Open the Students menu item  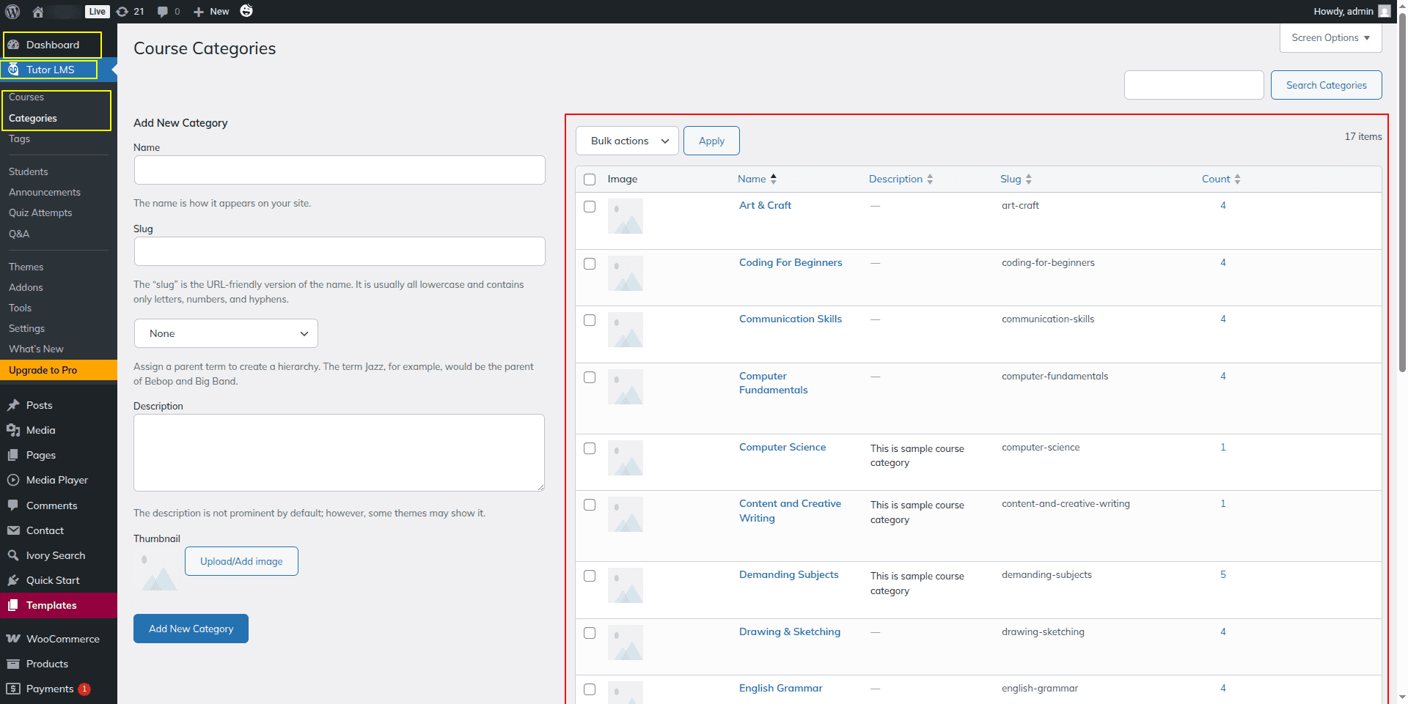click(x=29, y=171)
